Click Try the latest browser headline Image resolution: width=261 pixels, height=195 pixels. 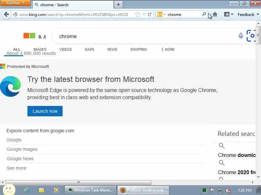click(91, 79)
